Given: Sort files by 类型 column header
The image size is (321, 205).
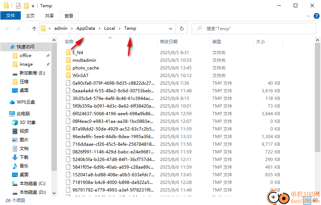Looking at the screenshot, I should click(216, 42).
